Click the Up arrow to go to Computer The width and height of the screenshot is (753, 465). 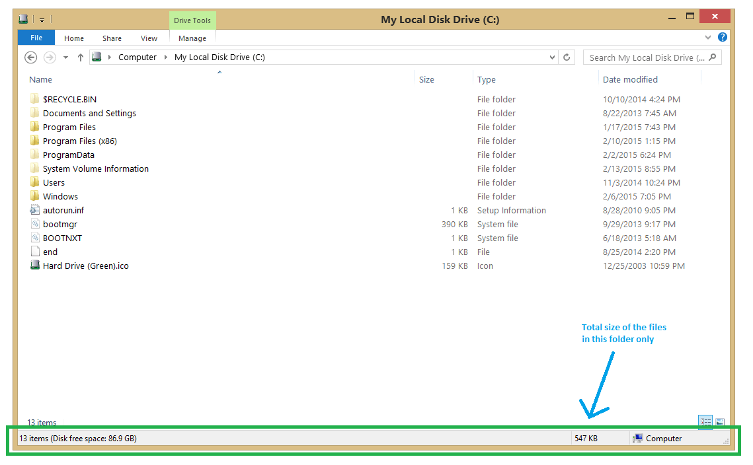80,57
